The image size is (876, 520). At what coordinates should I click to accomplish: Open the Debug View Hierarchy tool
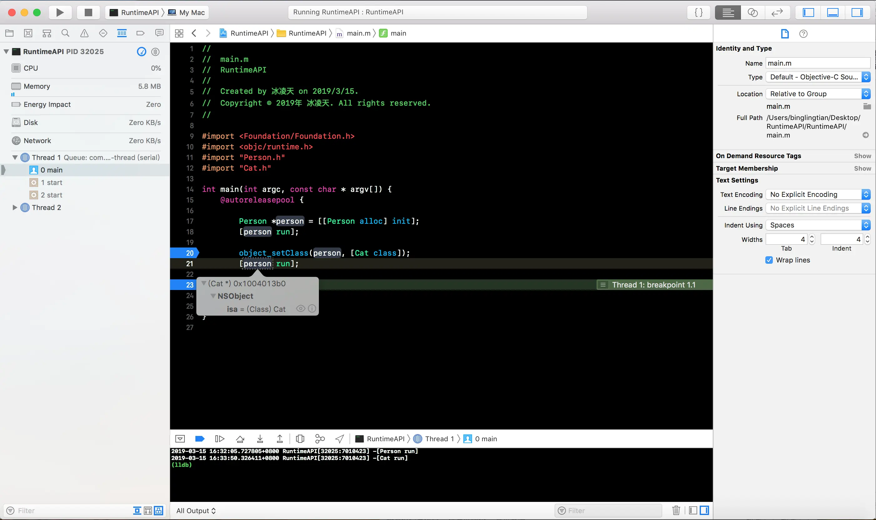(300, 439)
